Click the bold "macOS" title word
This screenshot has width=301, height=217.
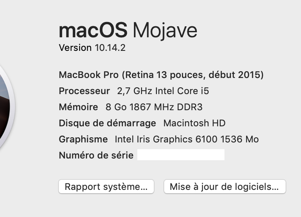click(x=93, y=30)
